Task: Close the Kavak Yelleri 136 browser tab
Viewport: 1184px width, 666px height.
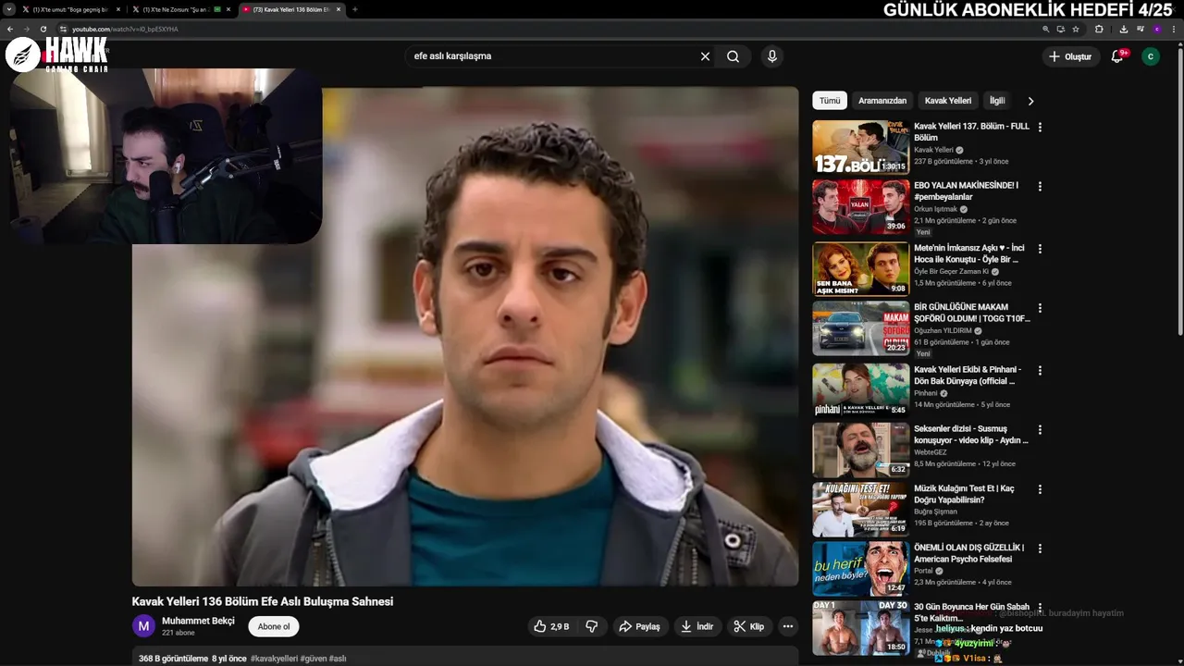Action: [339, 9]
